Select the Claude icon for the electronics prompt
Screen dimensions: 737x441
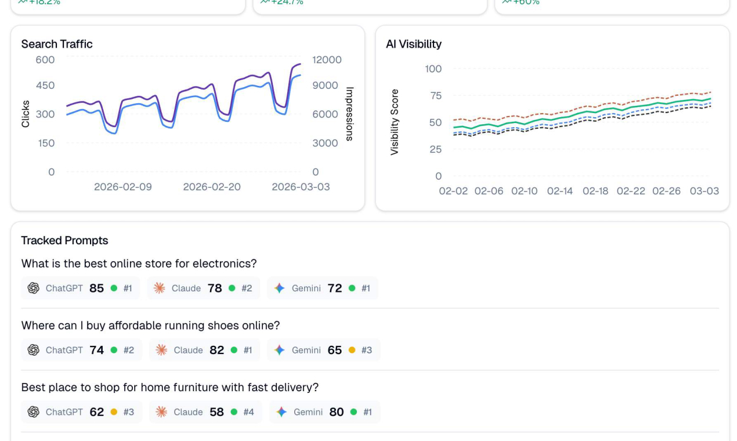[x=159, y=288]
